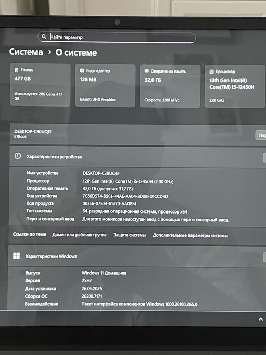The width and height of the screenshot is (266, 355).
Task: Click the up chevron at bottom right
Action: coord(260,319)
